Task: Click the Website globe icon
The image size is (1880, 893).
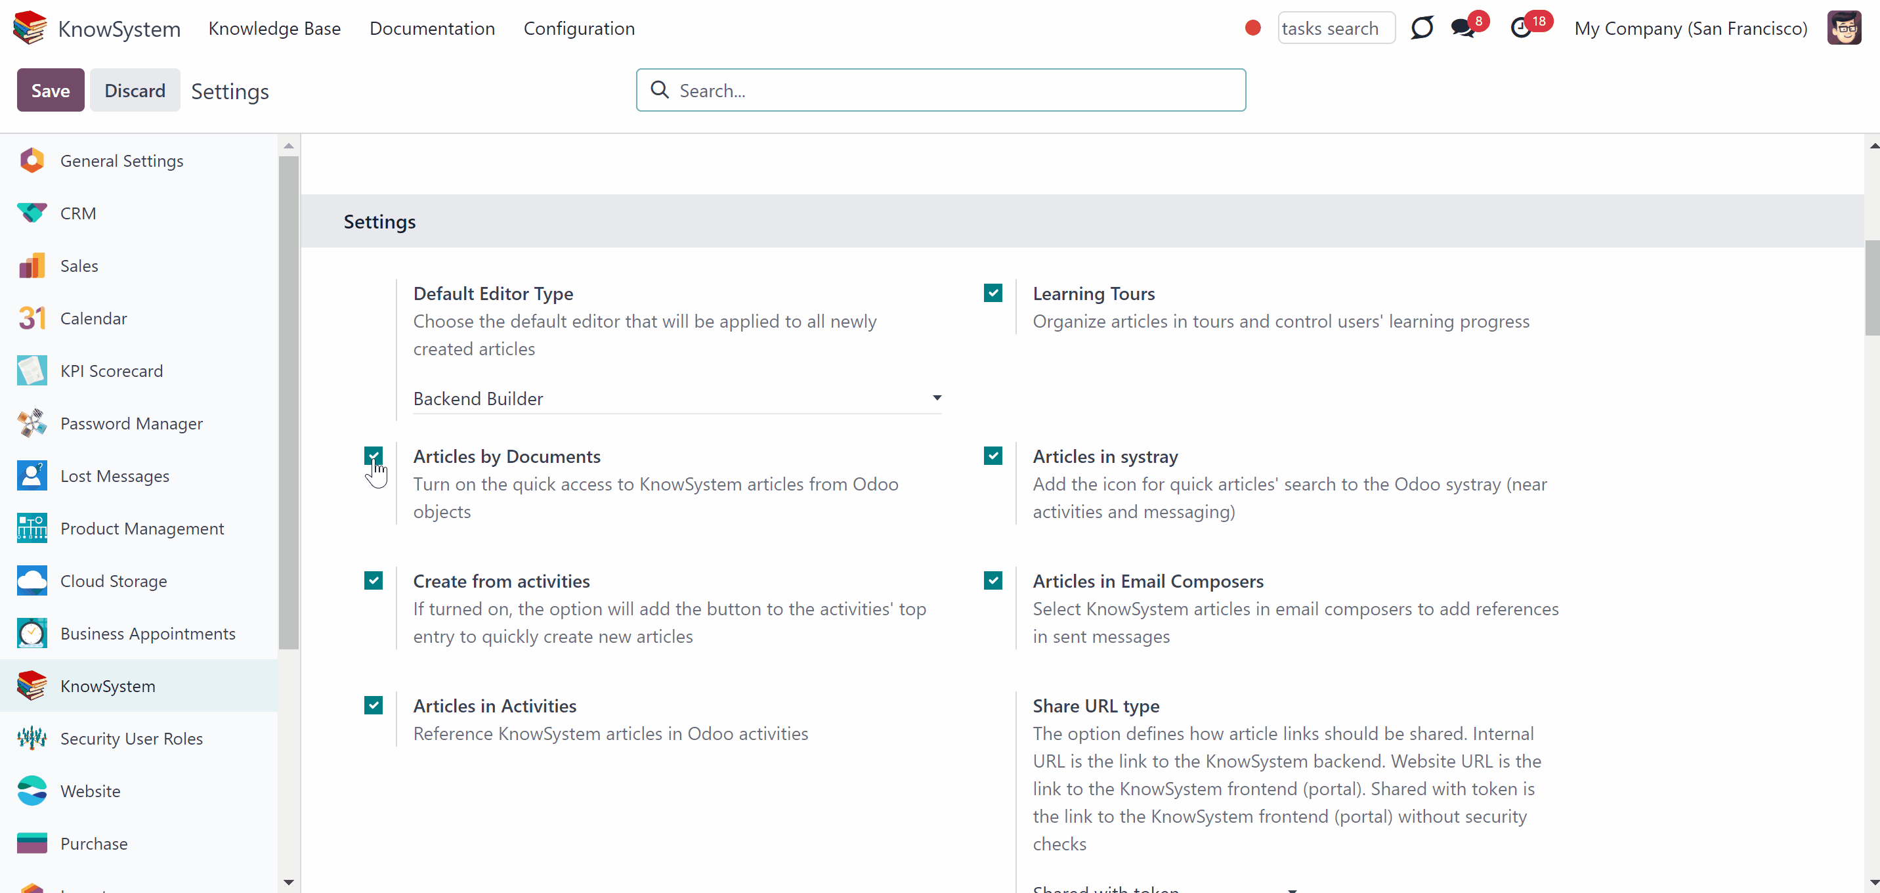Action: click(32, 791)
